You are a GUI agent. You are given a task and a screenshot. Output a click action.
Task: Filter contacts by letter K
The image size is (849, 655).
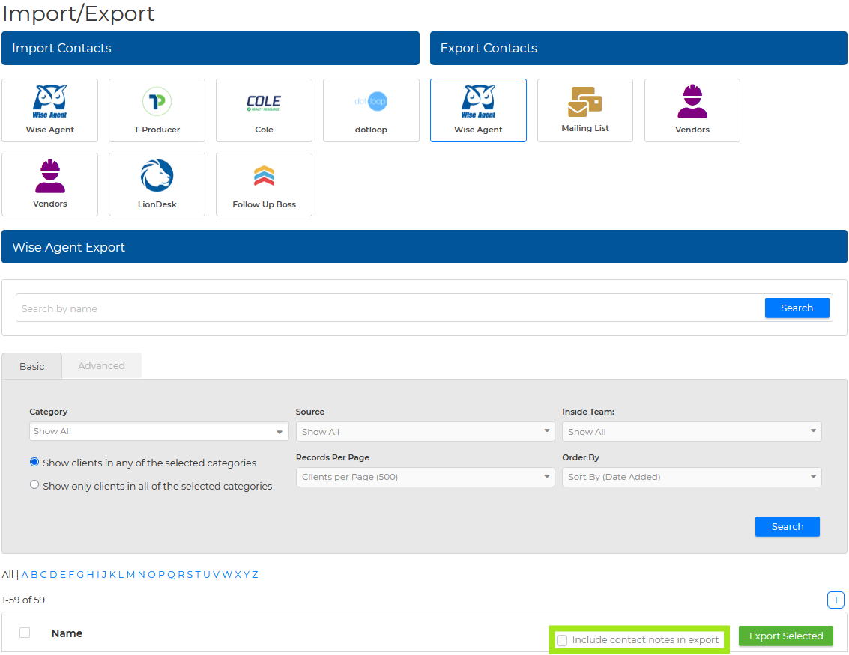pyautogui.click(x=112, y=574)
